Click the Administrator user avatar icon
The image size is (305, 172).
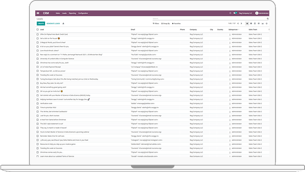[x=257, y=13]
